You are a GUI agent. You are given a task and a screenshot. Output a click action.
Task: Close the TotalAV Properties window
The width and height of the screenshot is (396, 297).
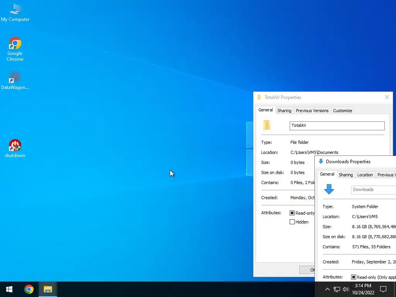click(x=387, y=97)
